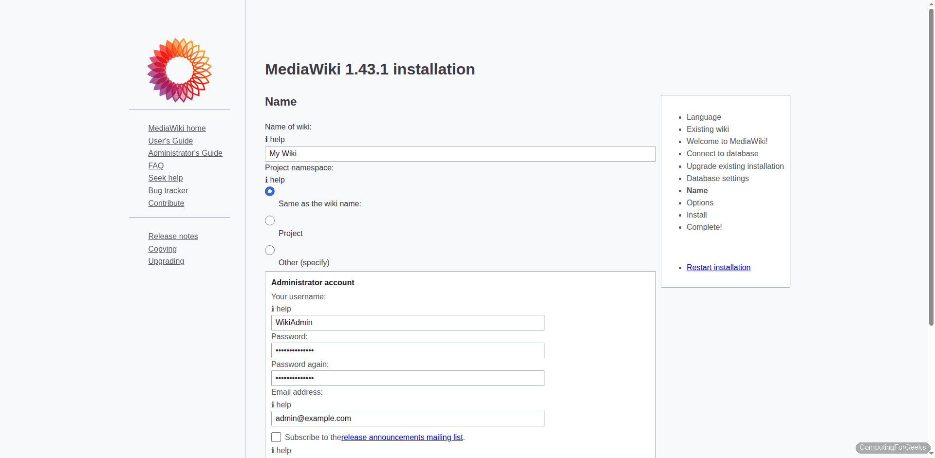Select the "Same as the wiki name" option
935x458 pixels.
(x=269, y=191)
